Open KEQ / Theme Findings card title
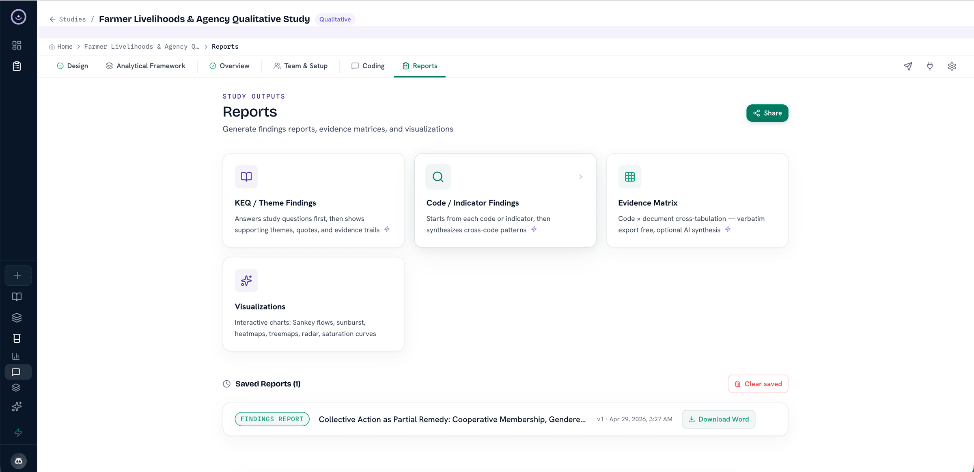The image size is (974, 472). [275, 203]
